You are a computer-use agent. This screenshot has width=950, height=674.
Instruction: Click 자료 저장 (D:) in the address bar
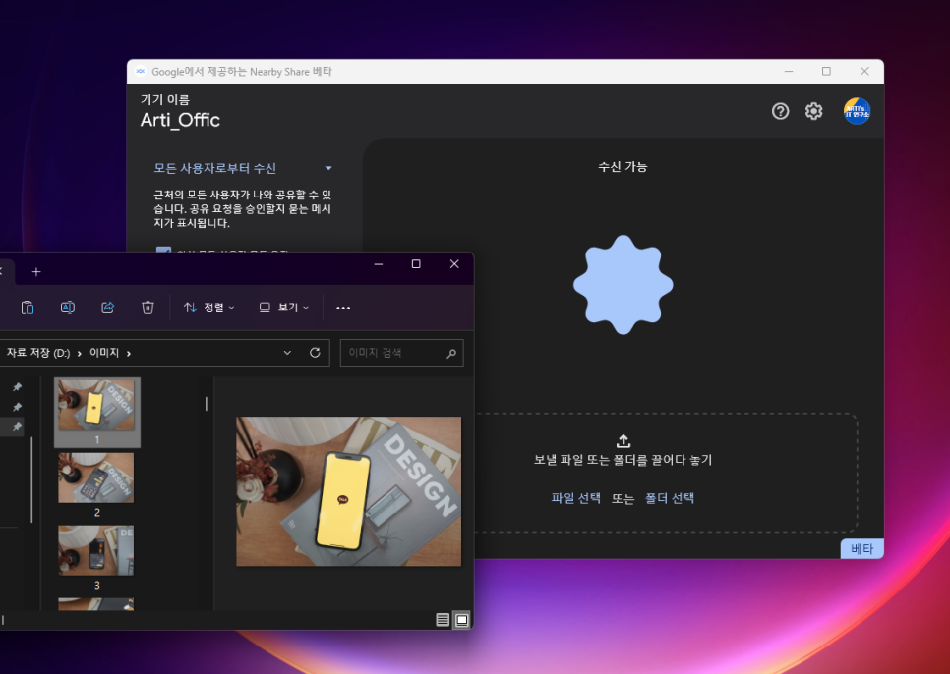pyautogui.click(x=38, y=353)
